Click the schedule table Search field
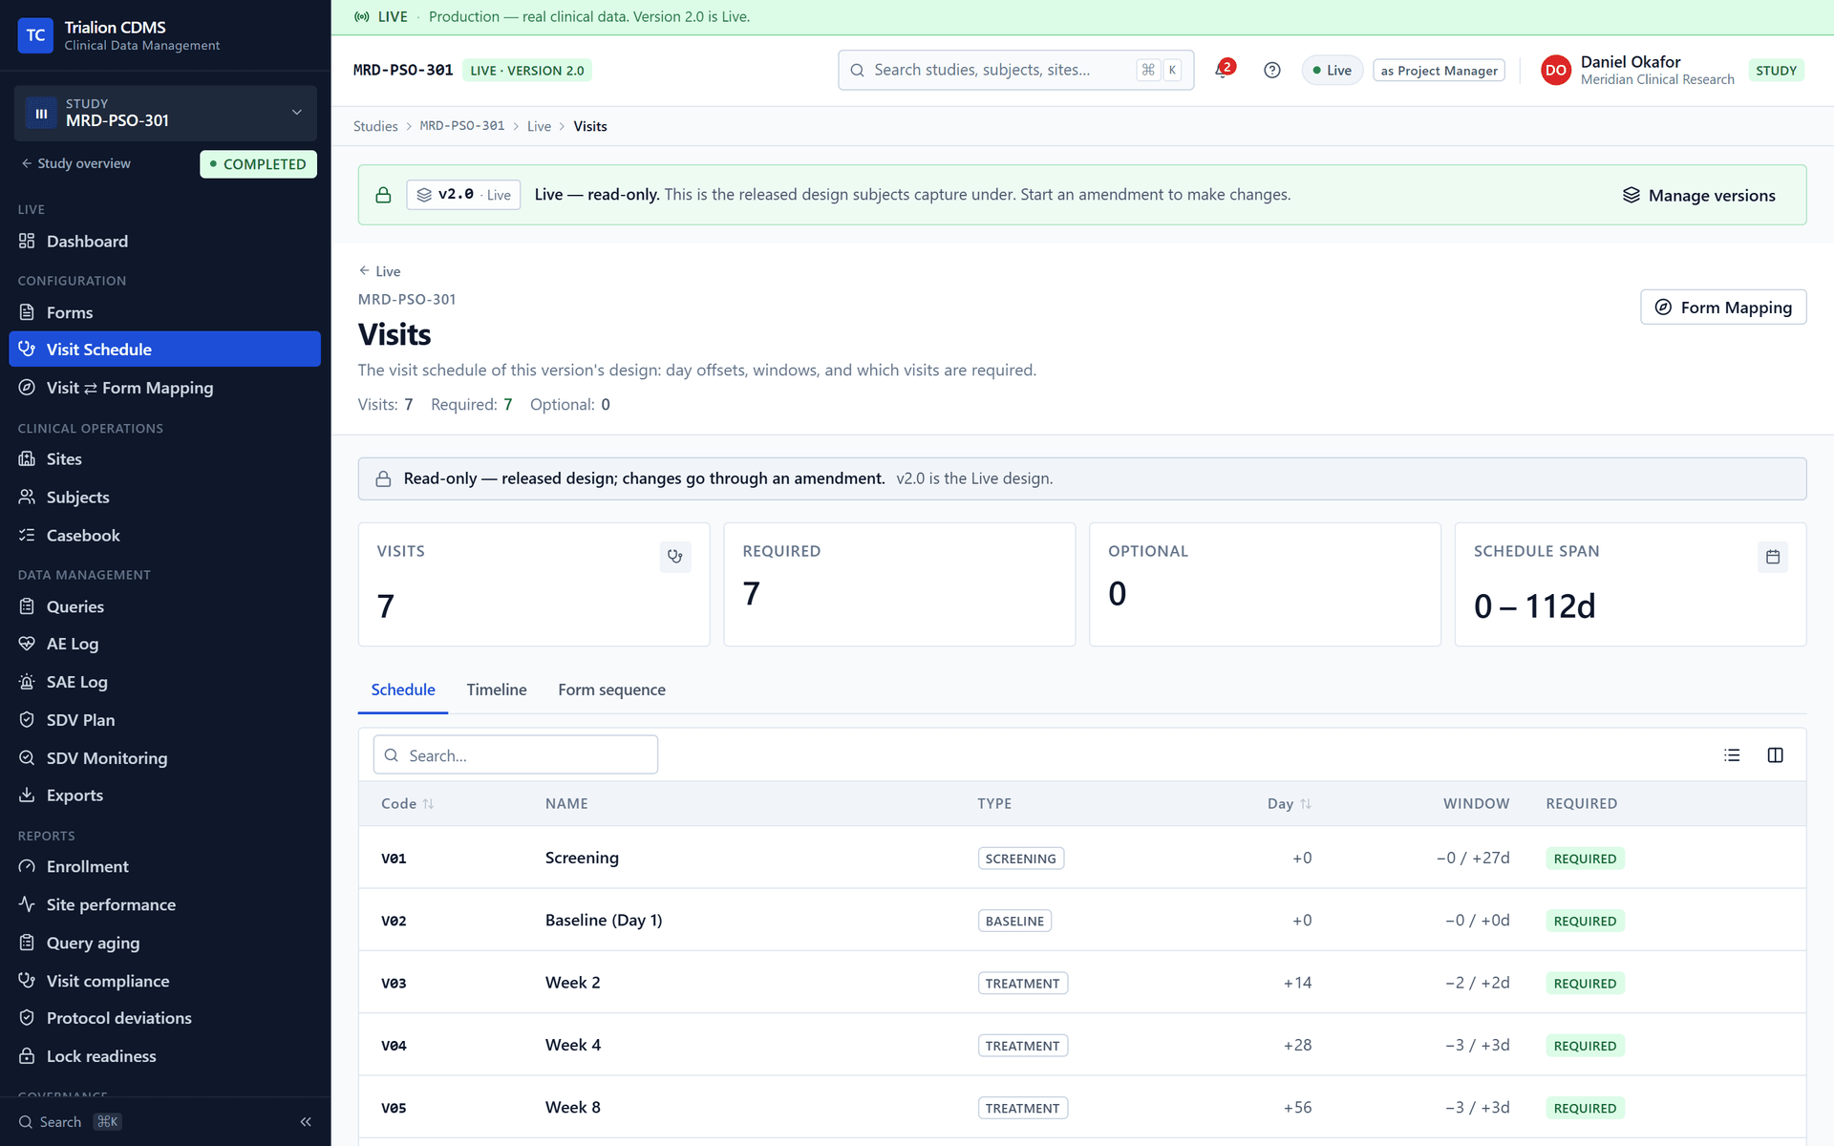 click(x=515, y=755)
